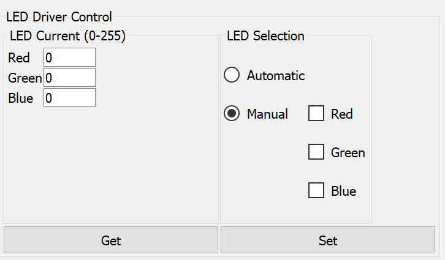445x260 pixels.
Task: Click the 'Green' text beside its checkbox
Action: pos(348,153)
